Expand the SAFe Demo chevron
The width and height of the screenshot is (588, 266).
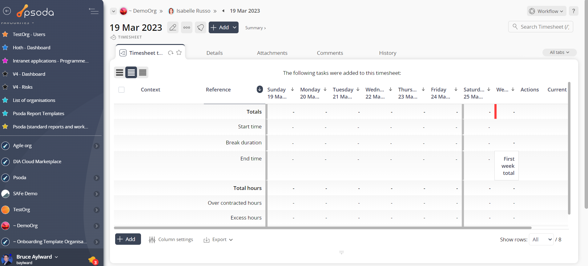tap(97, 194)
